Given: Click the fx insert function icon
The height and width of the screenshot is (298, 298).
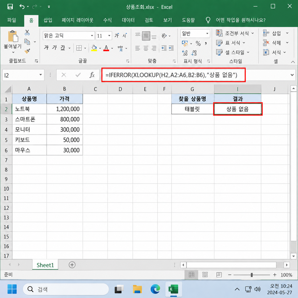Looking at the screenshot, I should (x=92, y=75).
